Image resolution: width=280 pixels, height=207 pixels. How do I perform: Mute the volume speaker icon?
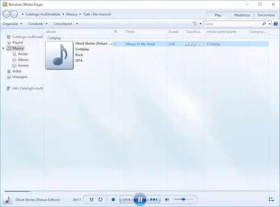coord(167,199)
